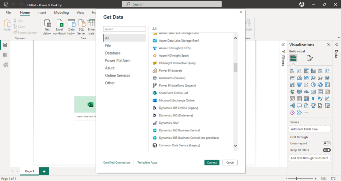Viewport: 341px width, 181px height.
Task: Open the Certified Connectors link
Action: click(117, 162)
